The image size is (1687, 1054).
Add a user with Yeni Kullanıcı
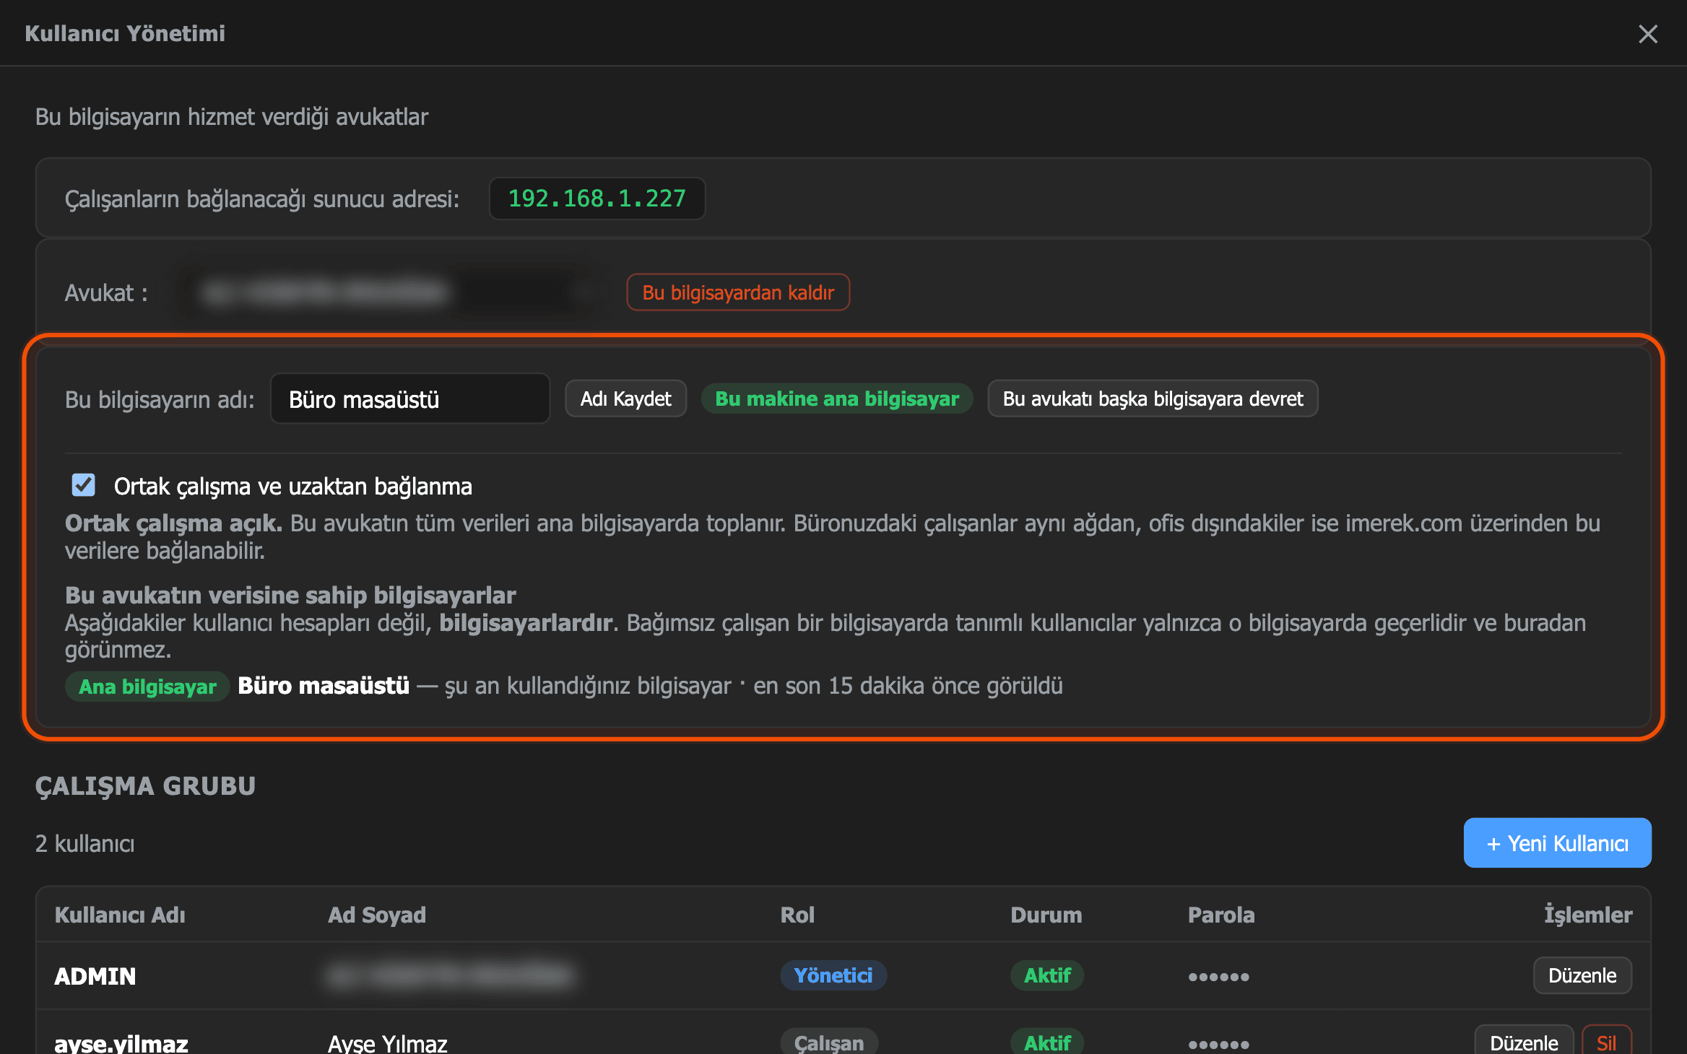click(1557, 843)
